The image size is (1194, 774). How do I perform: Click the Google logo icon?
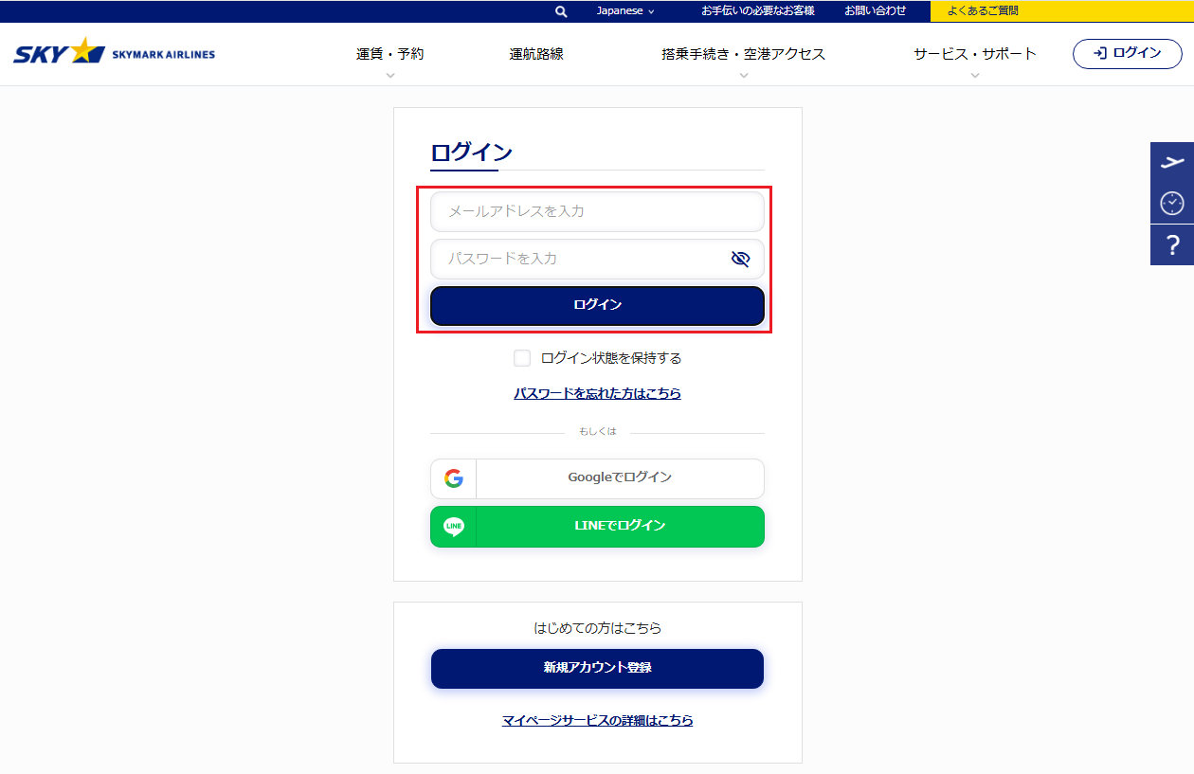(454, 478)
